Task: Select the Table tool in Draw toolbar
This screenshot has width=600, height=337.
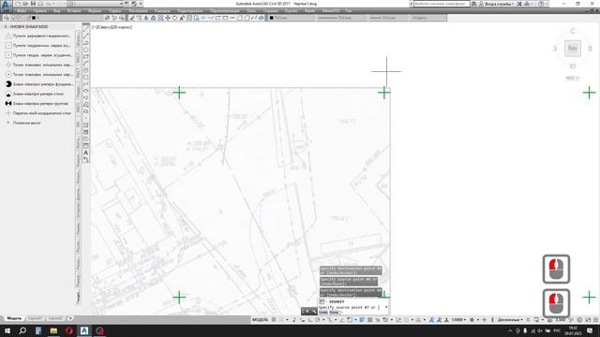Action: click(x=86, y=146)
